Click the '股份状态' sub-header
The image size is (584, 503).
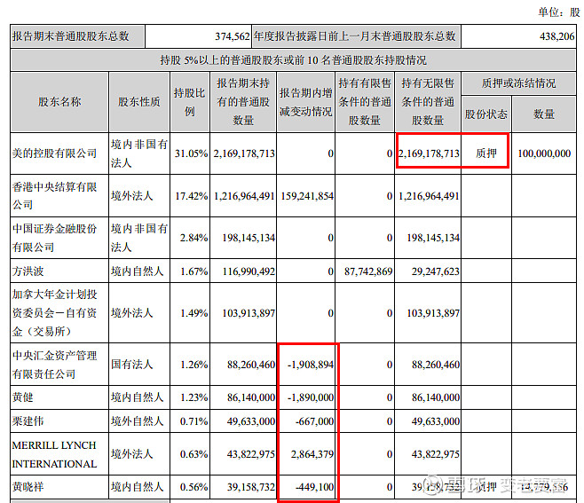pyautogui.click(x=486, y=114)
